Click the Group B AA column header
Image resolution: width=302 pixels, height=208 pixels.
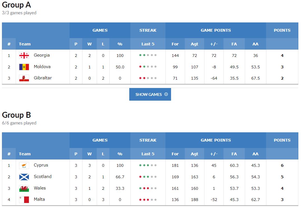click(255, 154)
